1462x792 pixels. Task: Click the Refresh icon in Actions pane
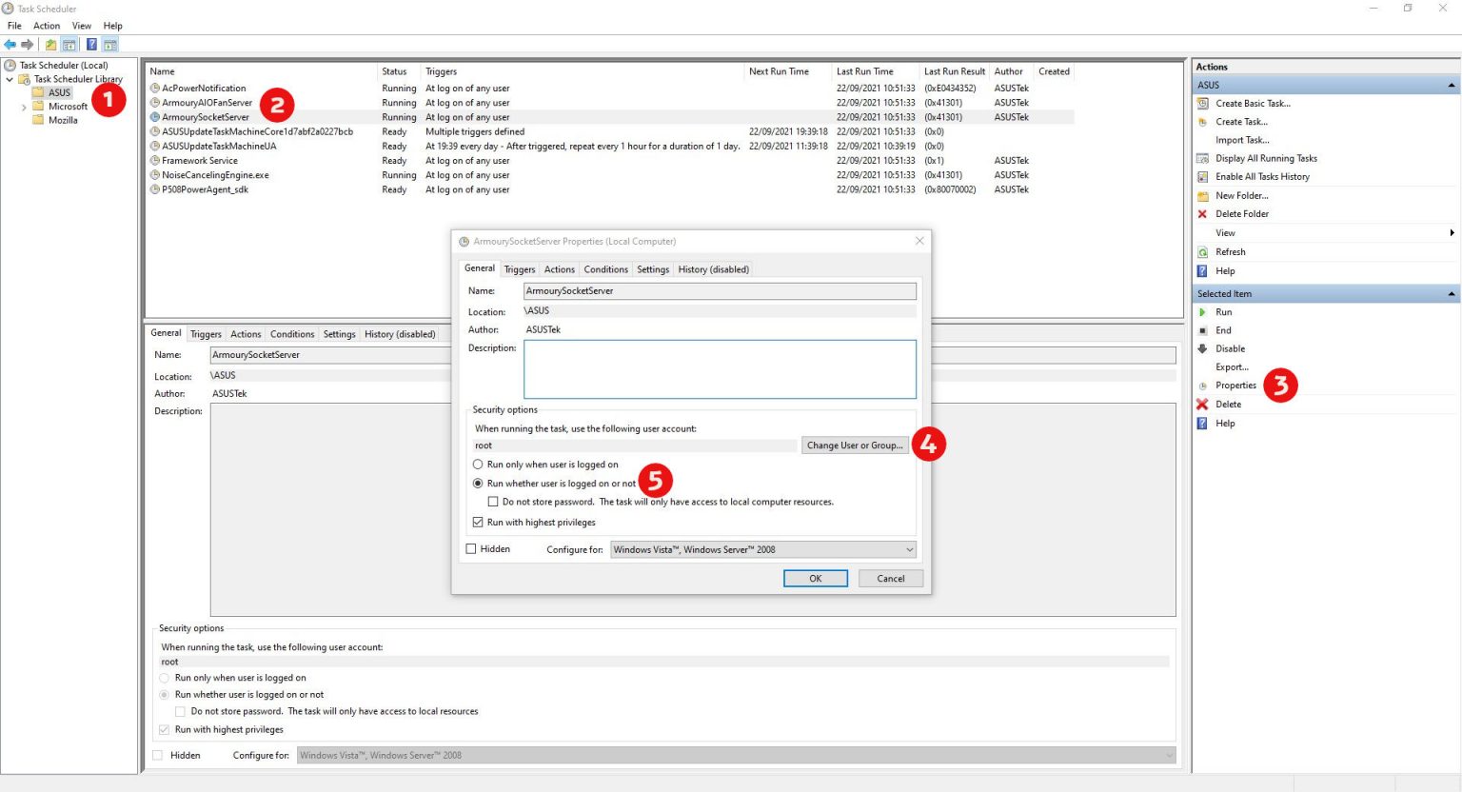click(x=1202, y=252)
